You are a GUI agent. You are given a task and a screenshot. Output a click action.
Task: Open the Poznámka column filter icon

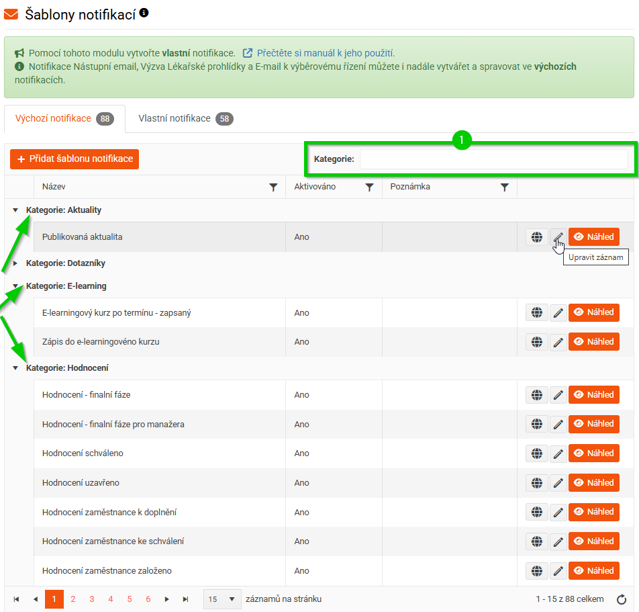(505, 187)
